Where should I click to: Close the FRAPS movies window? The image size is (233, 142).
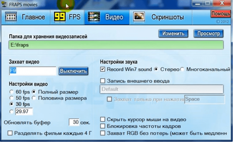click(x=222, y=3)
